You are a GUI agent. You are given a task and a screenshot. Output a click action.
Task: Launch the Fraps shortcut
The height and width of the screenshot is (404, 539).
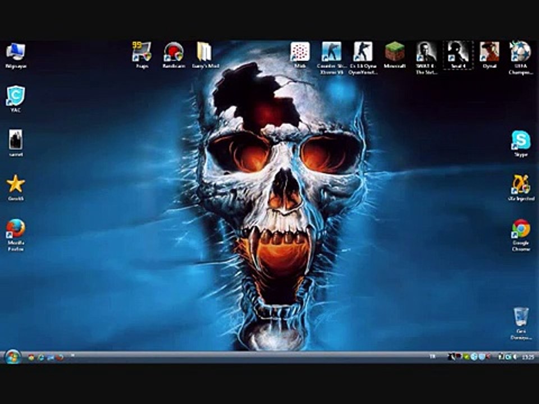(142, 56)
